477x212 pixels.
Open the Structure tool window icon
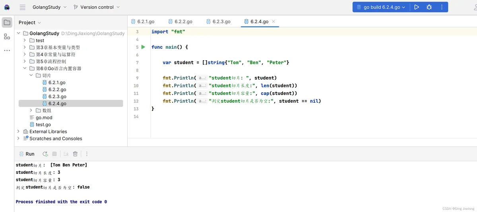coord(7,36)
